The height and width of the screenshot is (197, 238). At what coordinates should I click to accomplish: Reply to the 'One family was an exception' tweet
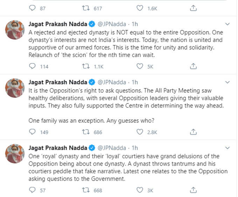tap(32, 132)
